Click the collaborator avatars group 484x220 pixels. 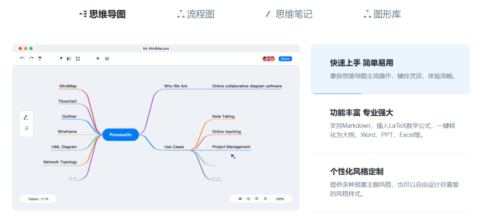(268, 59)
